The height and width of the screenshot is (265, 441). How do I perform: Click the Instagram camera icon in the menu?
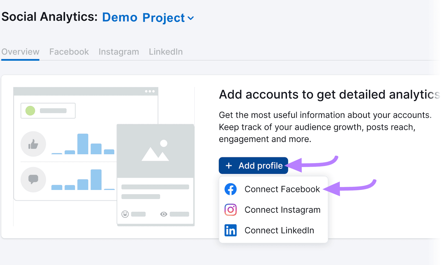pos(230,210)
